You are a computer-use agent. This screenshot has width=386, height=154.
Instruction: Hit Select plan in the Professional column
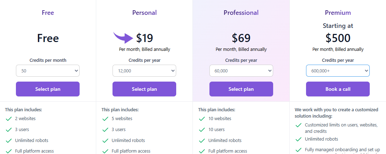241,89
